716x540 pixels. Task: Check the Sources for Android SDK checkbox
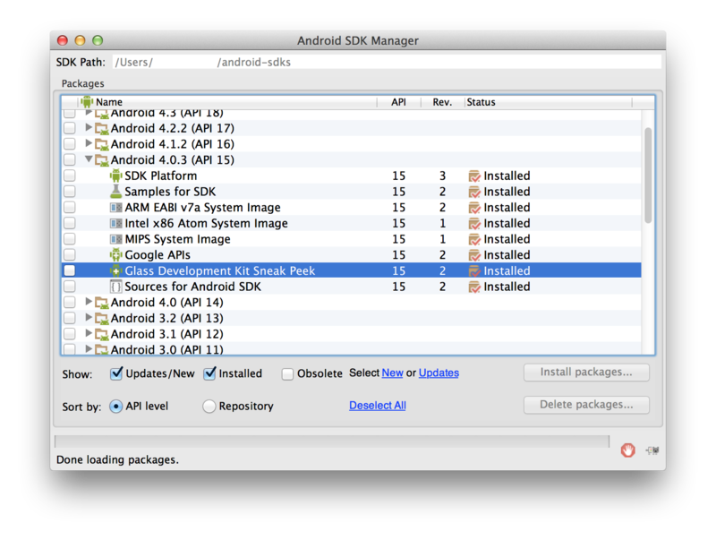pyautogui.click(x=70, y=287)
